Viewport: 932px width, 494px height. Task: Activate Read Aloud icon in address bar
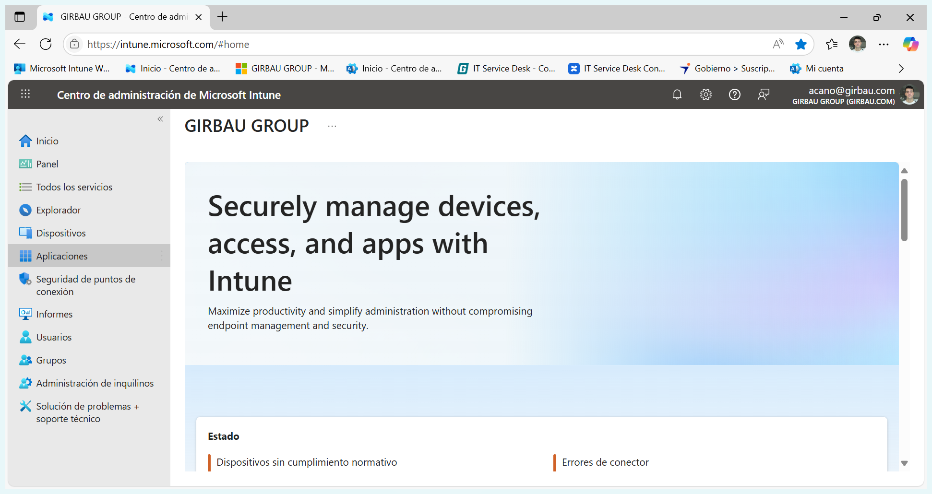[x=778, y=44]
